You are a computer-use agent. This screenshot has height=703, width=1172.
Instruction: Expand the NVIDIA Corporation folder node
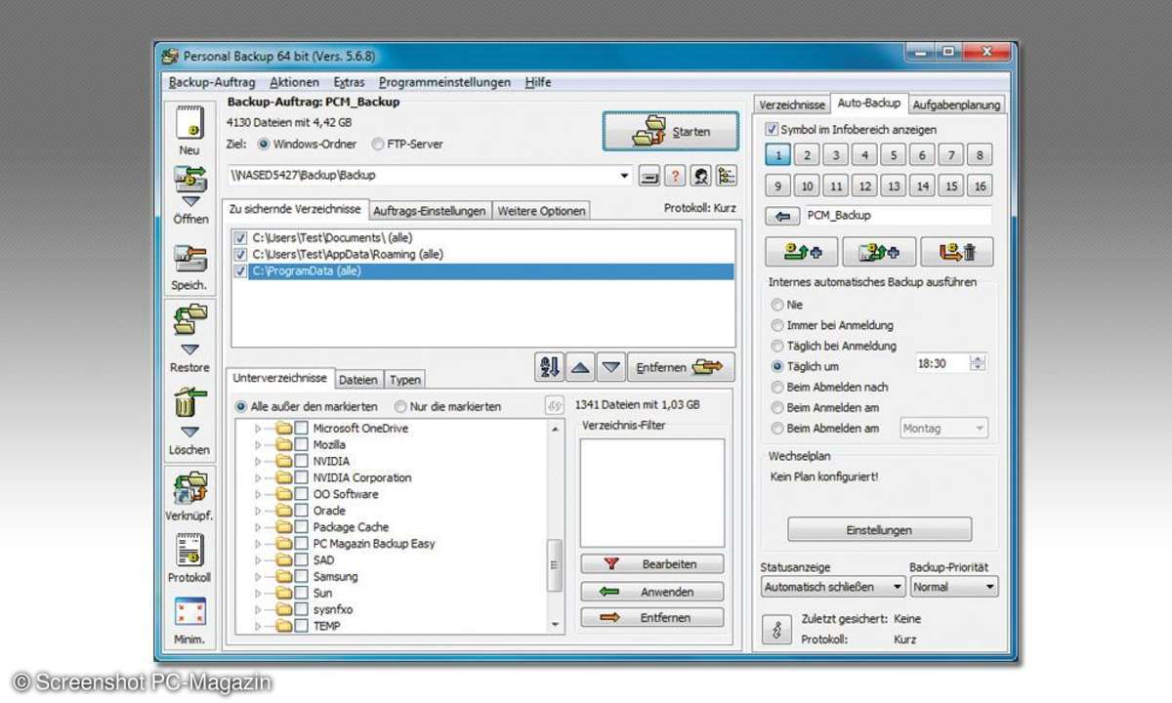[x=259, y=477]
